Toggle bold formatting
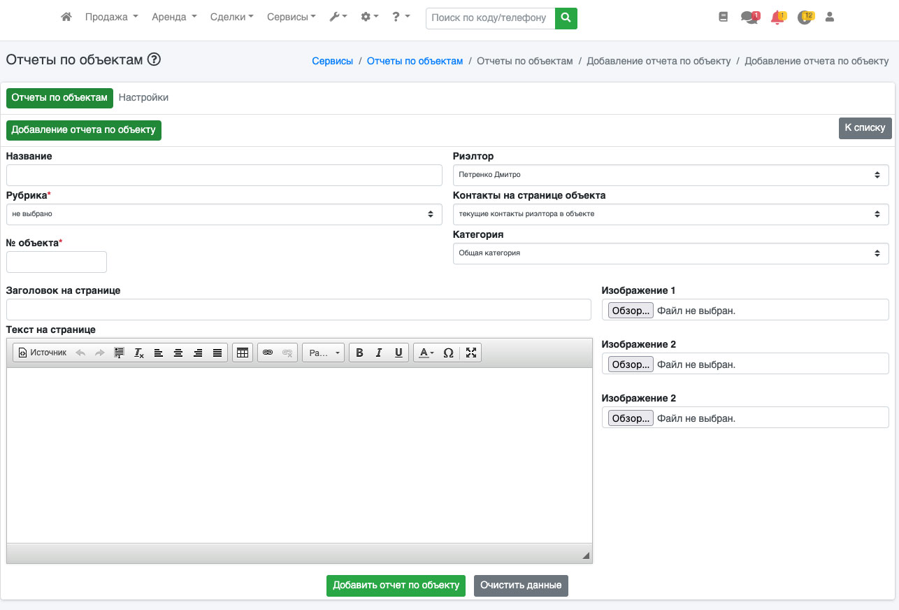 tap(359, 353)
